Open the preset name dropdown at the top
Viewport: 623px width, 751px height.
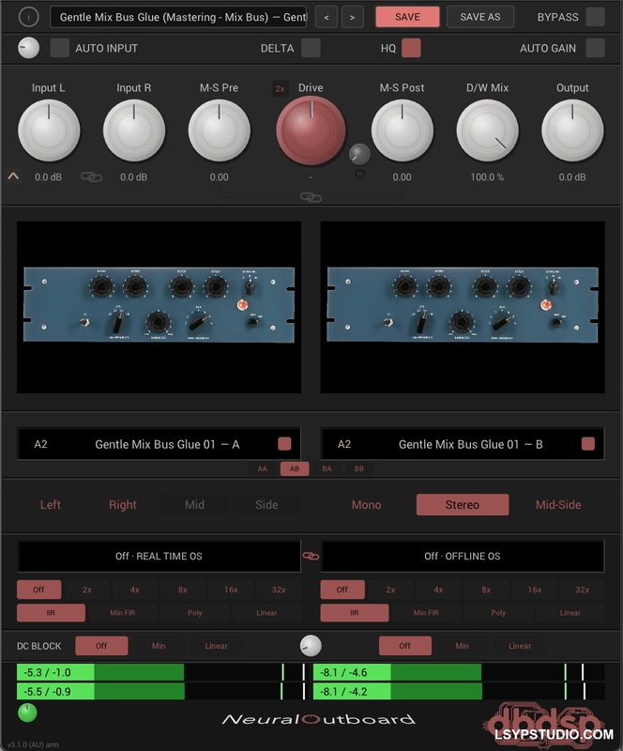(178, 17)
